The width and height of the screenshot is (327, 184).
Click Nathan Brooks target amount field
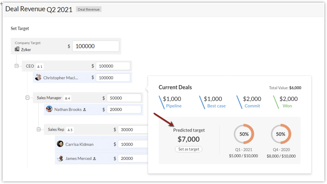pos(124,109)
